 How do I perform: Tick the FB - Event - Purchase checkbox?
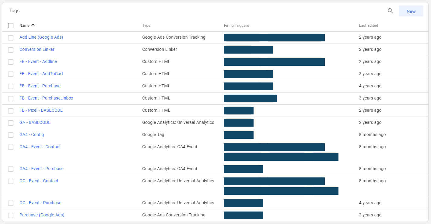11,86
